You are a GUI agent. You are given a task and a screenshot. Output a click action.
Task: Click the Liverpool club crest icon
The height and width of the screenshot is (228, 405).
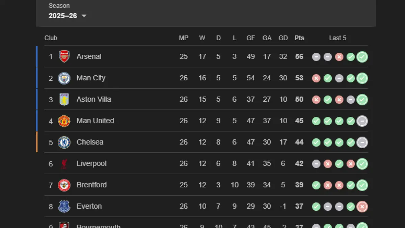tap(64, 164)
